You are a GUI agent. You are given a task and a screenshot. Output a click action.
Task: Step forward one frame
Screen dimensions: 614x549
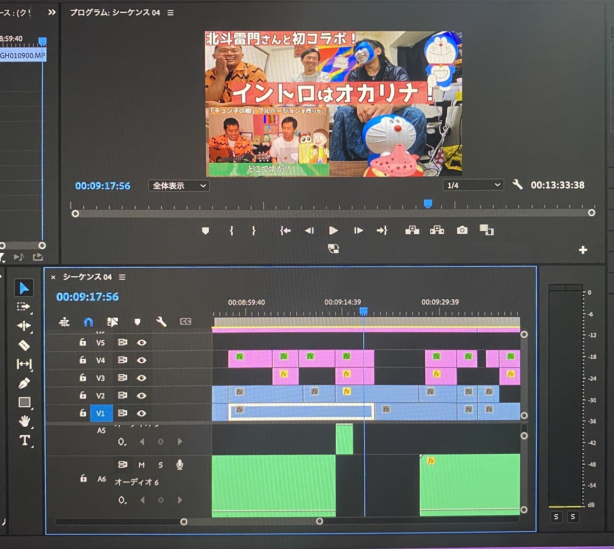coord(358,231)
